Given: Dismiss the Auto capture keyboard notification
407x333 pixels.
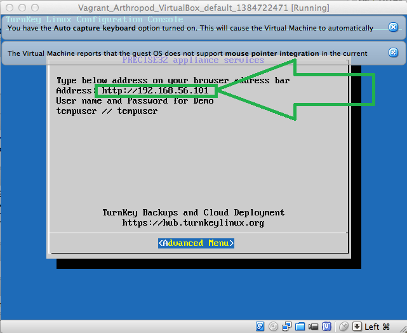Looking at the screenshot, I should pos(393,27).
